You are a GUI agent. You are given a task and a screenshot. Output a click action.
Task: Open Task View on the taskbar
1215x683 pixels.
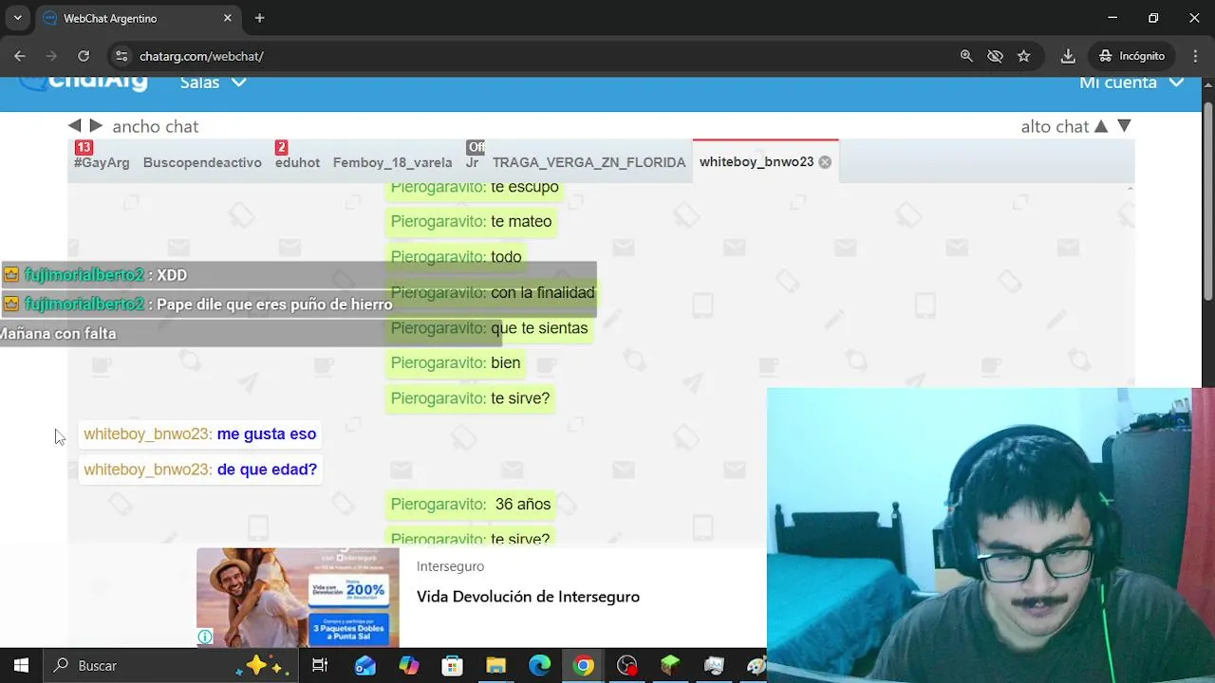click(320, 666)
